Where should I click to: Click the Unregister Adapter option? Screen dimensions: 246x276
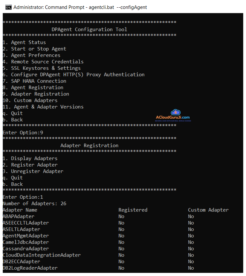click(33, 171)
